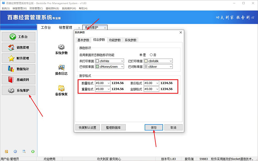Image resolution: width=258 pixels, height=161 pixels.
Task: Click the green back arrow icon
Action: [33, 151]
